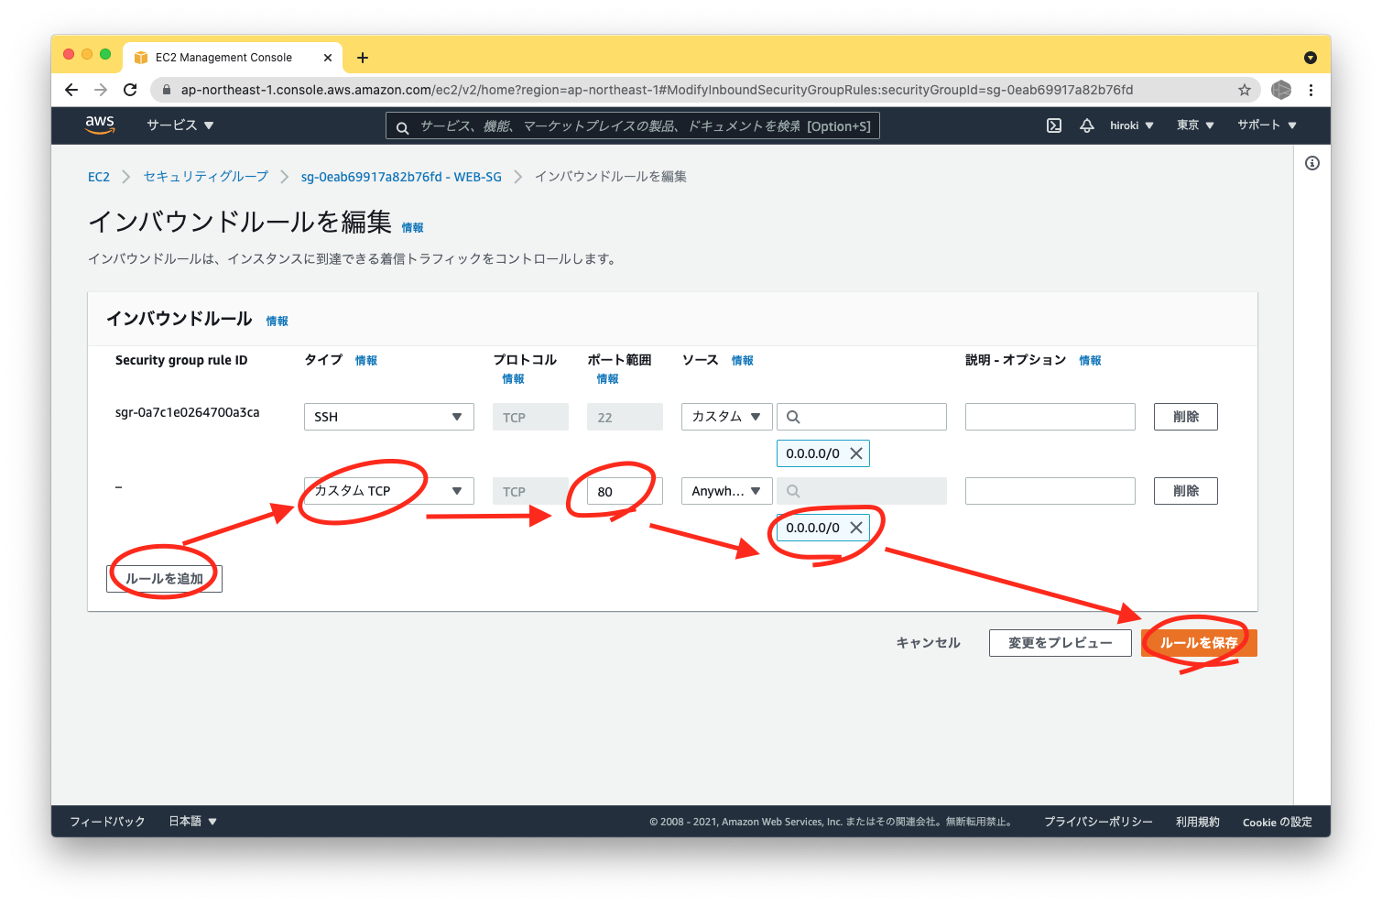Viewport: 1382px width, 905px height.
Task: Open the Anywhere source dropdown
Action: [727, 491]
